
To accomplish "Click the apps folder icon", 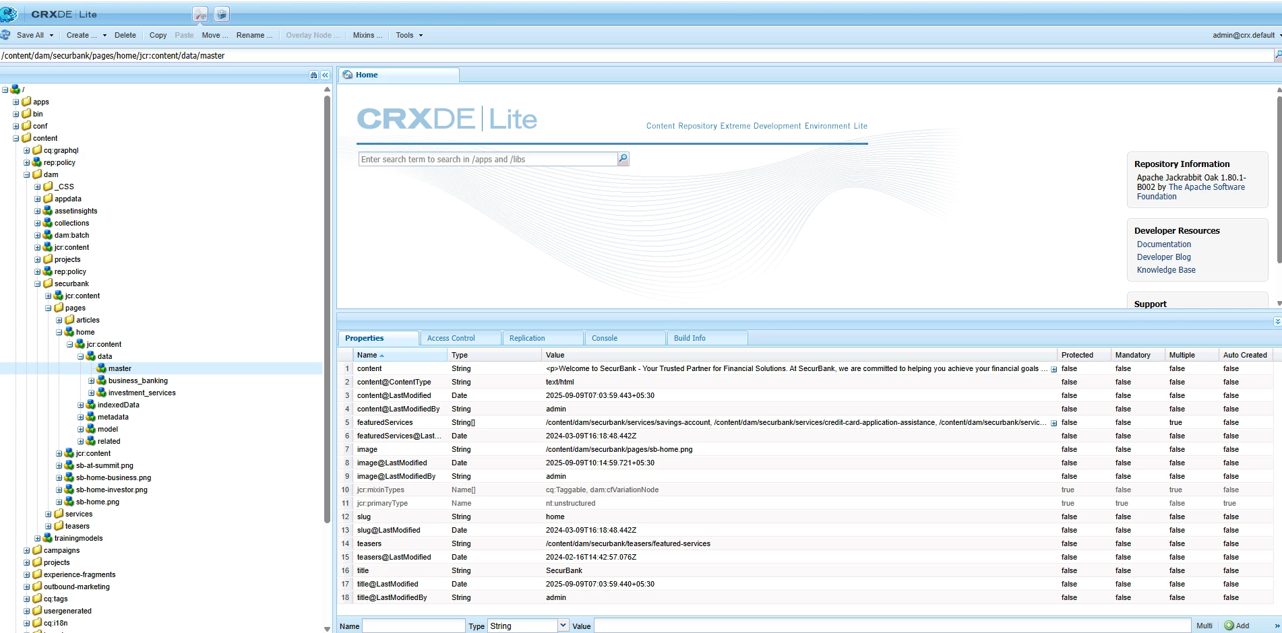I will pyautogui.click(x=26, y=102).
